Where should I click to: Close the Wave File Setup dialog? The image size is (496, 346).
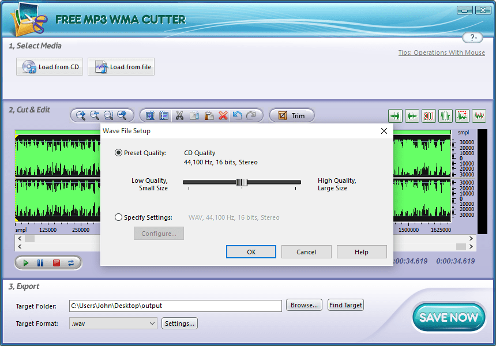pos(384,131)
